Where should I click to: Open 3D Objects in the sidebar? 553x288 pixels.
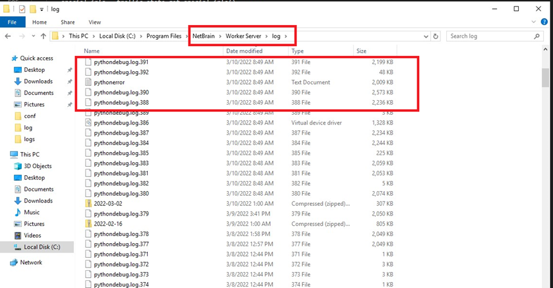click(x=39, y=166)
